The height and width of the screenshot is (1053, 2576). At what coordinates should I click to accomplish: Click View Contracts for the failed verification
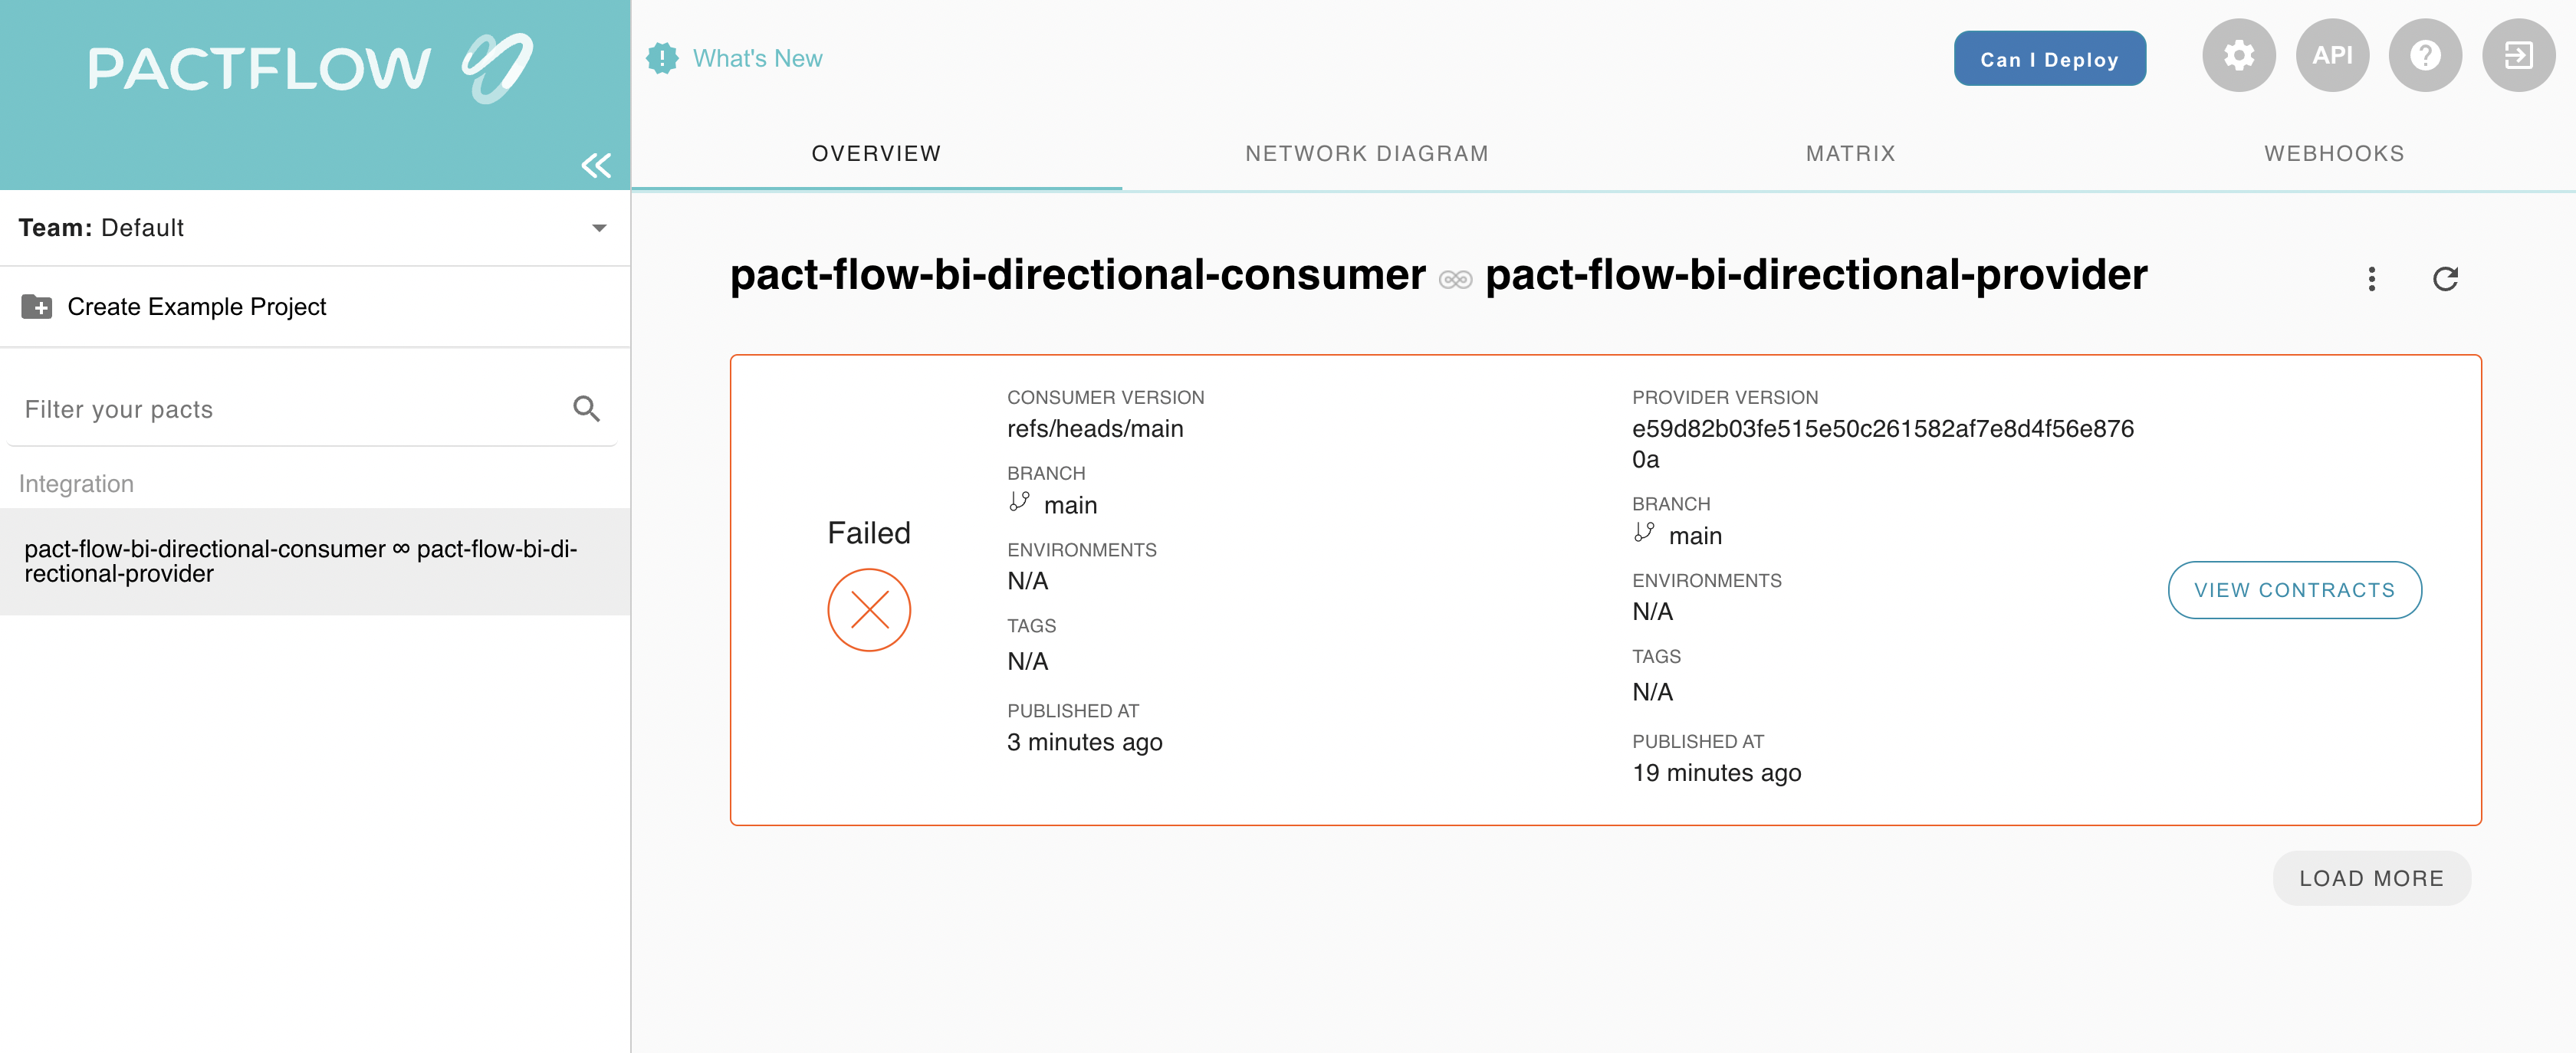(2294, 590)
